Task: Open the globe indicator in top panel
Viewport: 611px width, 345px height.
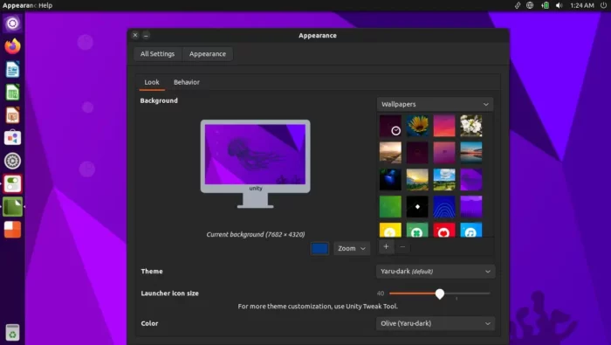Action: [x=530, y=5]
